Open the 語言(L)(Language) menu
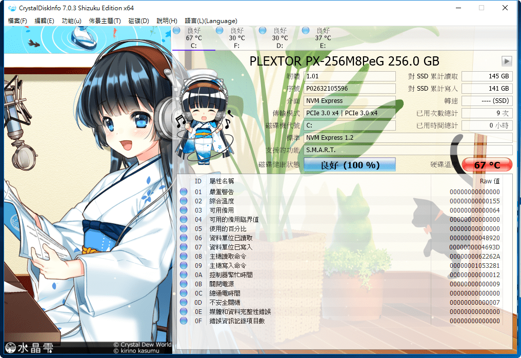 point(211,21)
